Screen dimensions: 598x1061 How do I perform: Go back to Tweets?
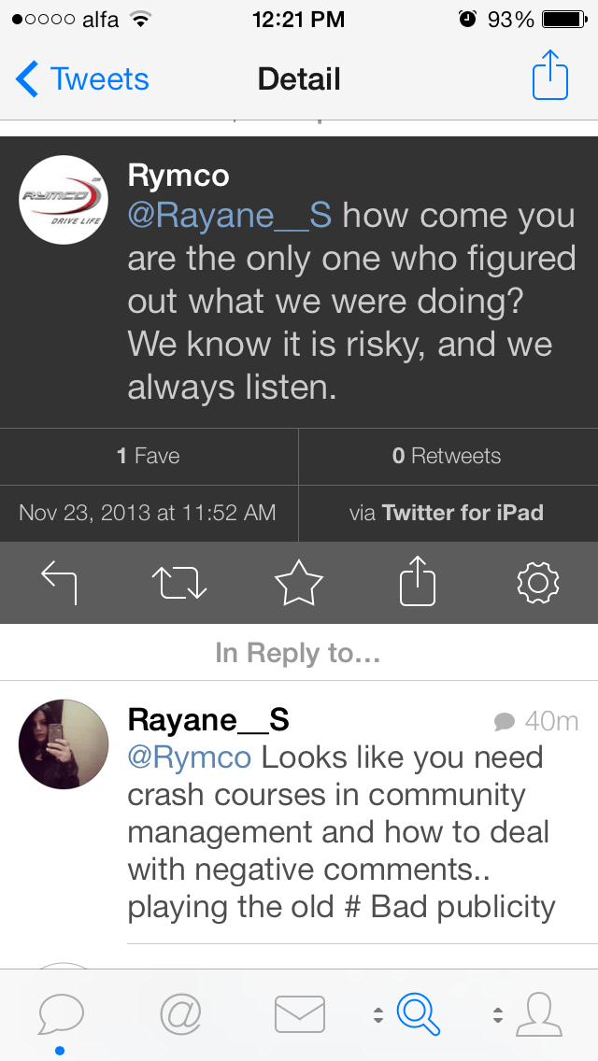click(82, 79)
